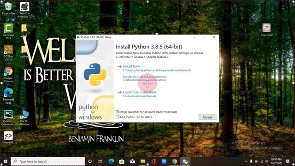The image size is (295, 166).
Task: Open Microsoft Store from the taskbar
Action: [x=122, y=161]
